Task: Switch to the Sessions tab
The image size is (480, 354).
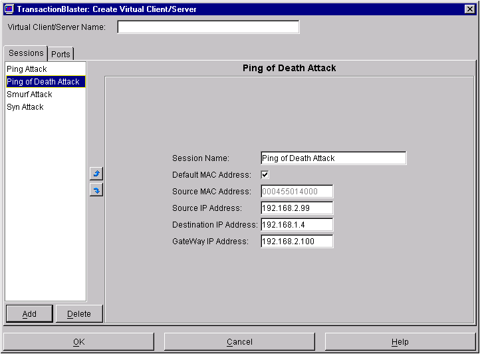Action: [26, 53]
